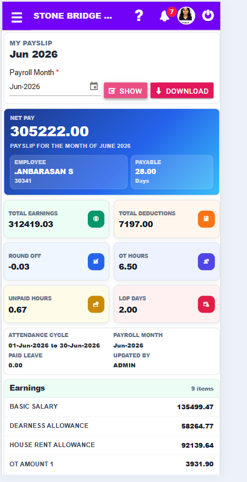
Task: Click the LOP Days red icon
Action: point(206,304)
